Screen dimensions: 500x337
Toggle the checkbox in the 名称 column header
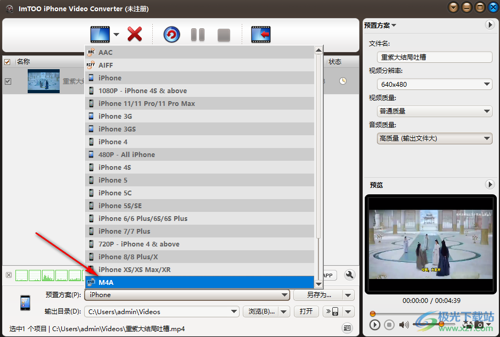pos(7,61)
